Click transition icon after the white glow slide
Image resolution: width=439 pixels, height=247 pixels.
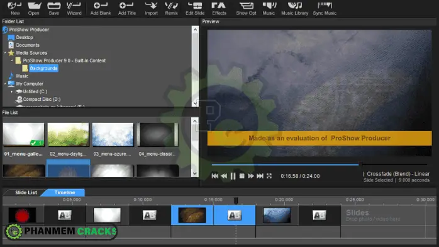[x=150, y=215]
